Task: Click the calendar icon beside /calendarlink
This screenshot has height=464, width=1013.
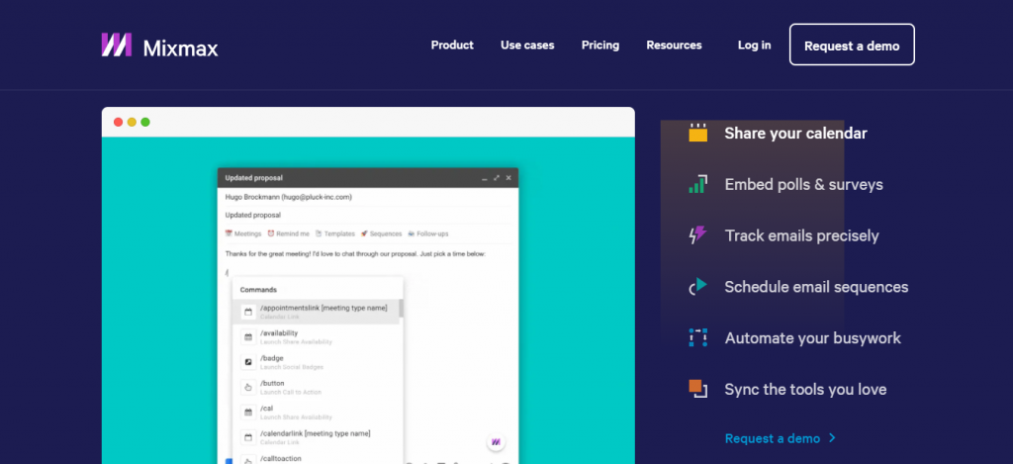Action: click(x=247, y=437)
